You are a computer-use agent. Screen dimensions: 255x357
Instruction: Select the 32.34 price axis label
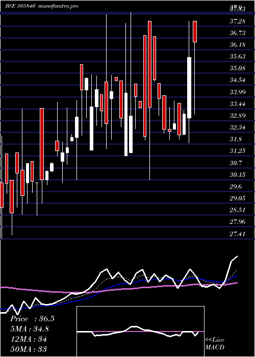click(x=238, y=127)
